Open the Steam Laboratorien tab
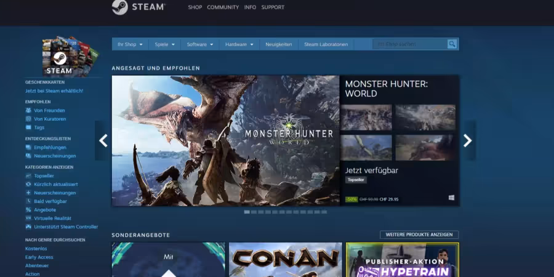The image size is (554, 277). coord(326,44)
